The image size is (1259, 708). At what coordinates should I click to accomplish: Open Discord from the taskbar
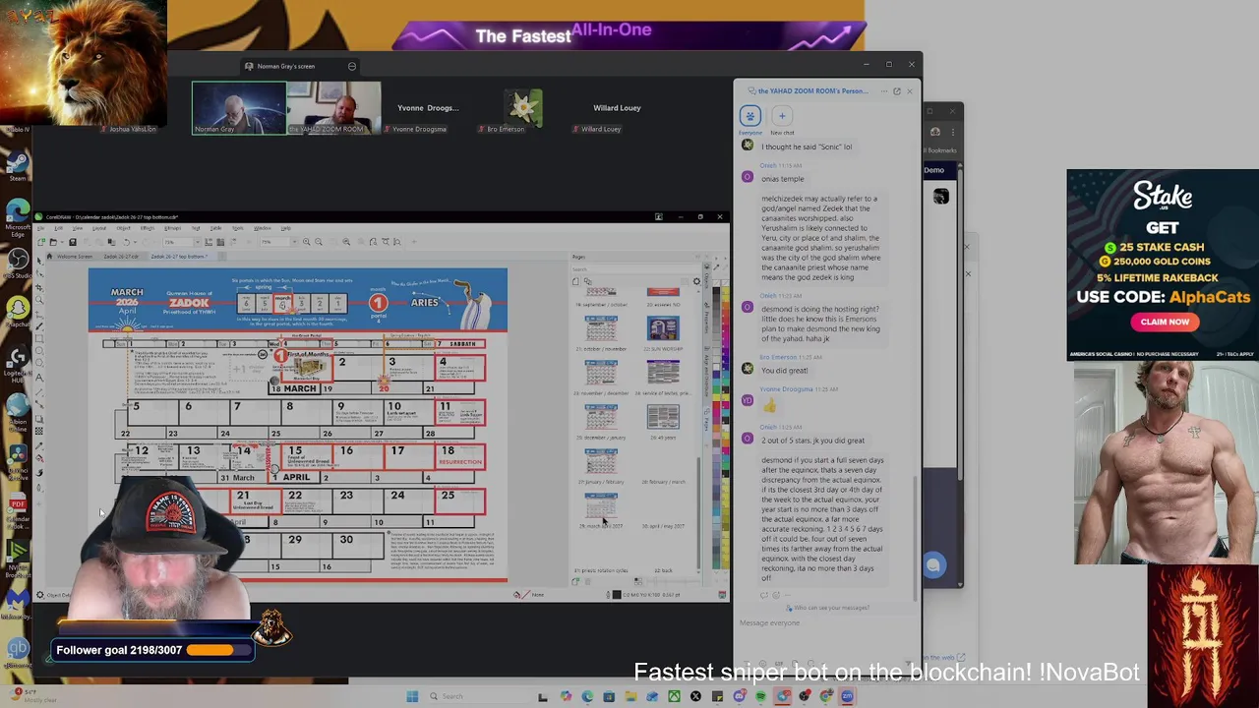[x=740, y=696]
